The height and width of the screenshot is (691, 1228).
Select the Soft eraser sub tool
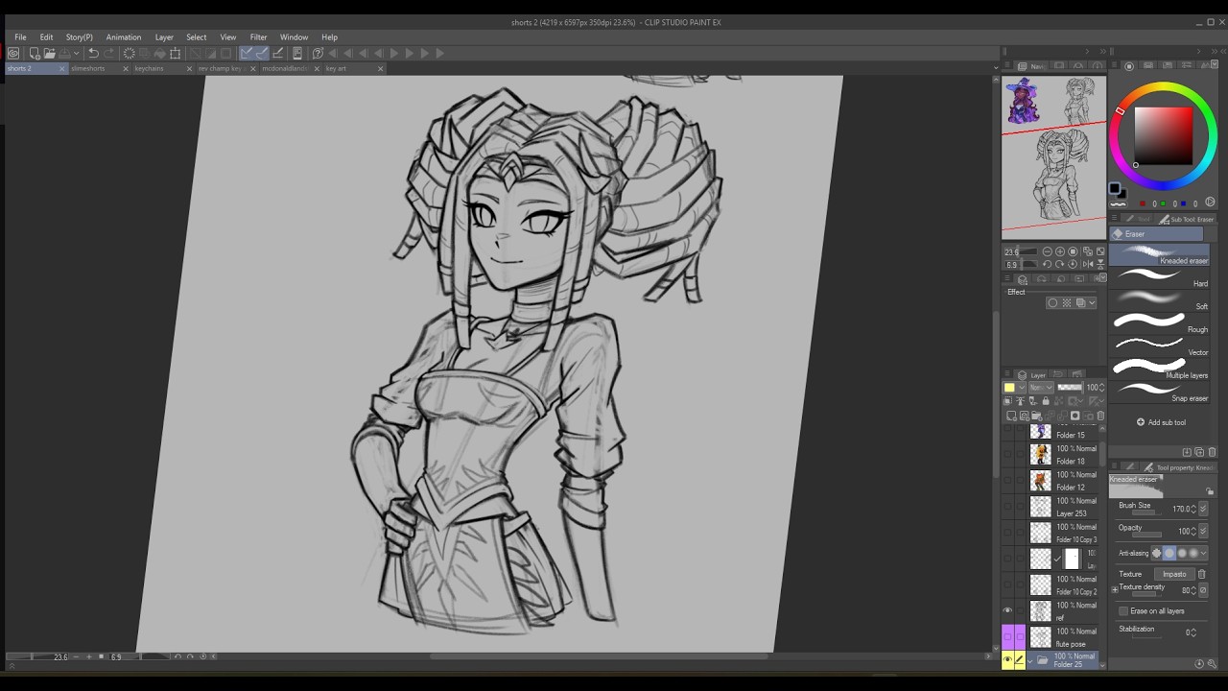tap(1161, 301)
